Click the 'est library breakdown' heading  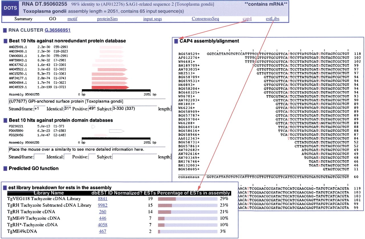point(60,188)
